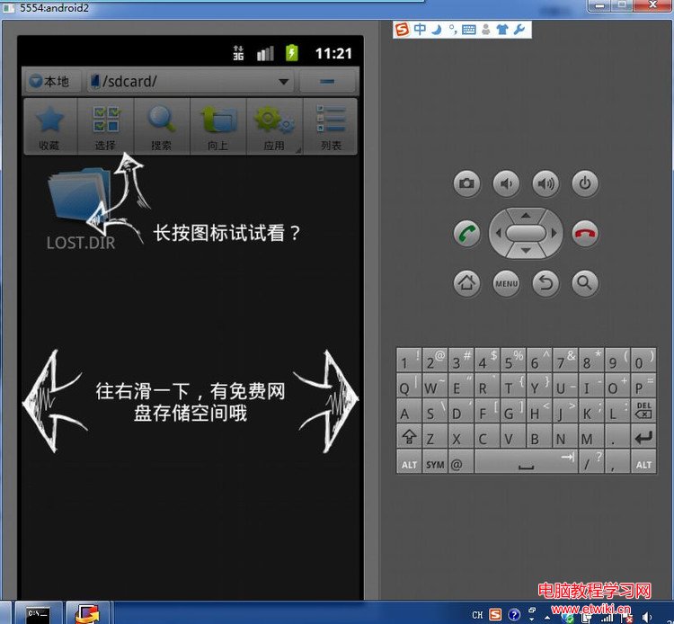Click the speaker volume icon in system tray

(x=646, y=617)
